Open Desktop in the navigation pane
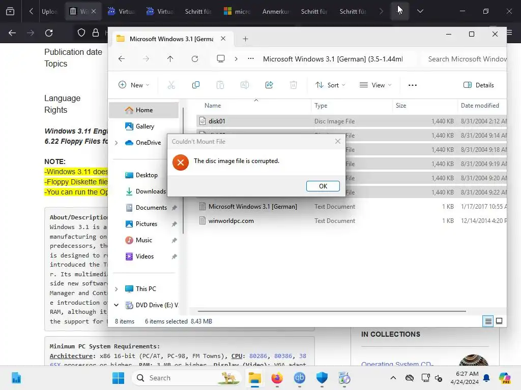The height and width of the screenshot is (390, 521). 147,175
